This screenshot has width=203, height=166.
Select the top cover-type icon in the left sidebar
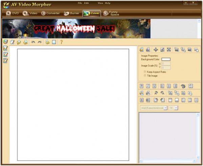[5, 48]
